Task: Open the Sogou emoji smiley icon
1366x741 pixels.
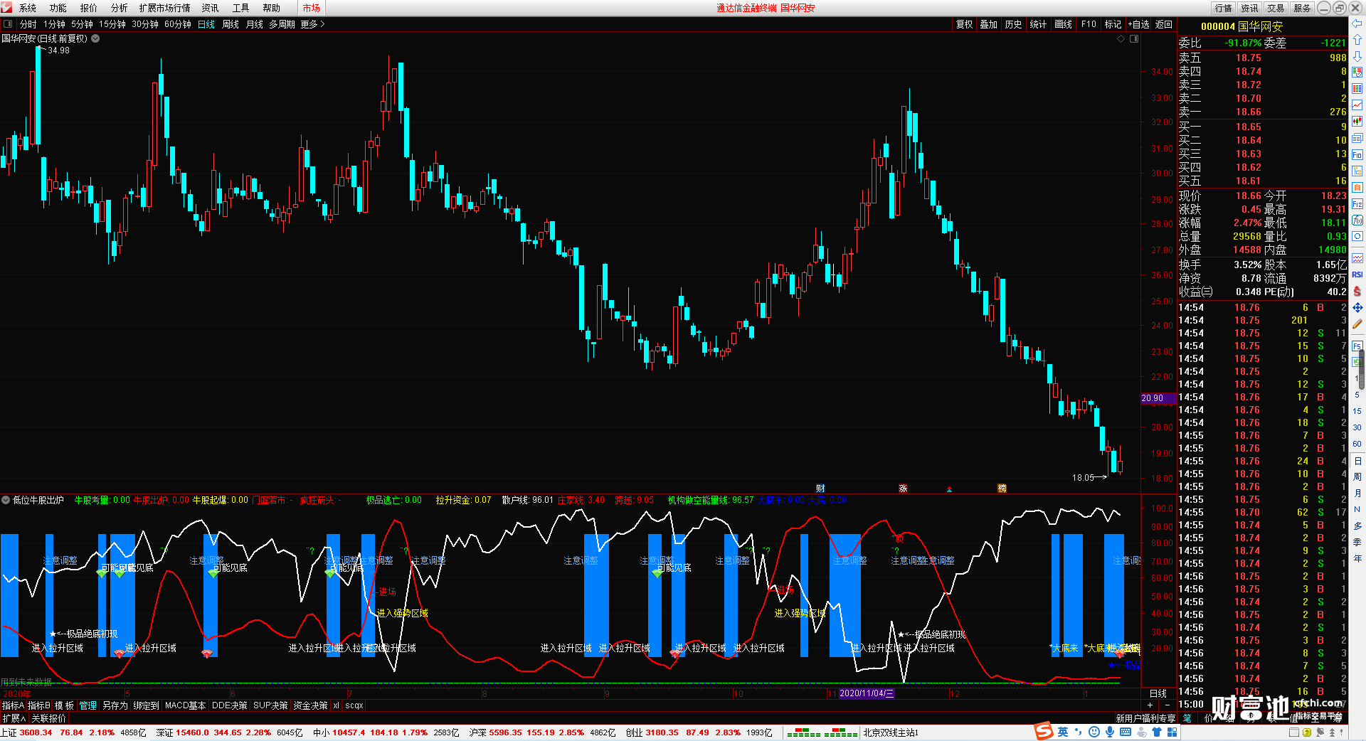Action: [x=1094, y=732]
